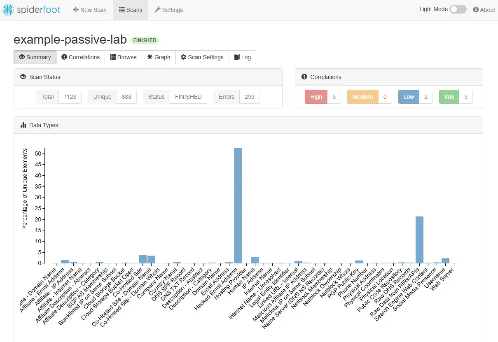Viewport: 498px width, 342px height.
Task: Click the Unique count value 888
Action: (127, 97)
